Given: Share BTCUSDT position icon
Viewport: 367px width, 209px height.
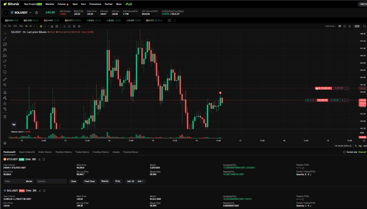Looking at the screenshot, I should [44, 159].
